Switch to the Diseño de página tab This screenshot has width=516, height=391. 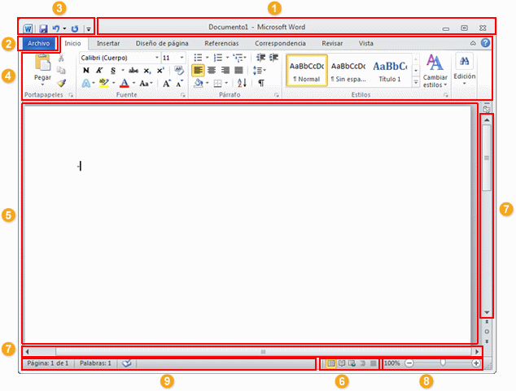coord(162,43)
